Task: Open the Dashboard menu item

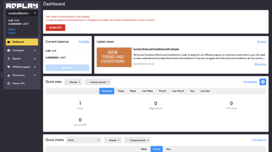Action: [x=22, y=42]
